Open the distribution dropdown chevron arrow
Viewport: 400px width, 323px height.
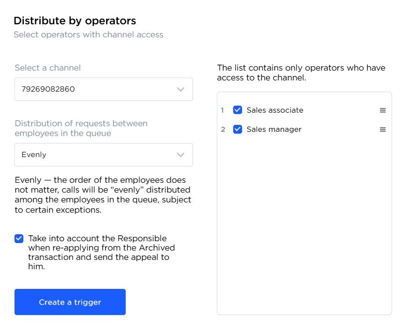[181, 155]
